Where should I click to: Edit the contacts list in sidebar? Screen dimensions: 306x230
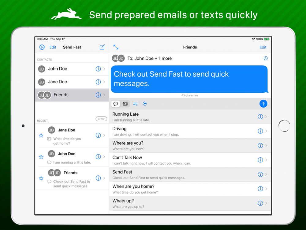click(x=53, y=47)
